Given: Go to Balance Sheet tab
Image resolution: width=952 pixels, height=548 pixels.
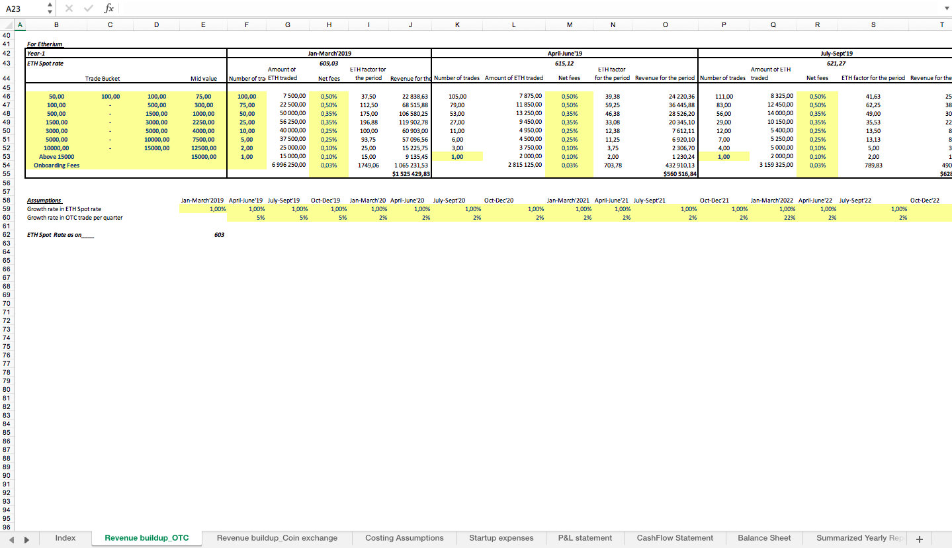Looking at the screenshot, I should 764,538.
